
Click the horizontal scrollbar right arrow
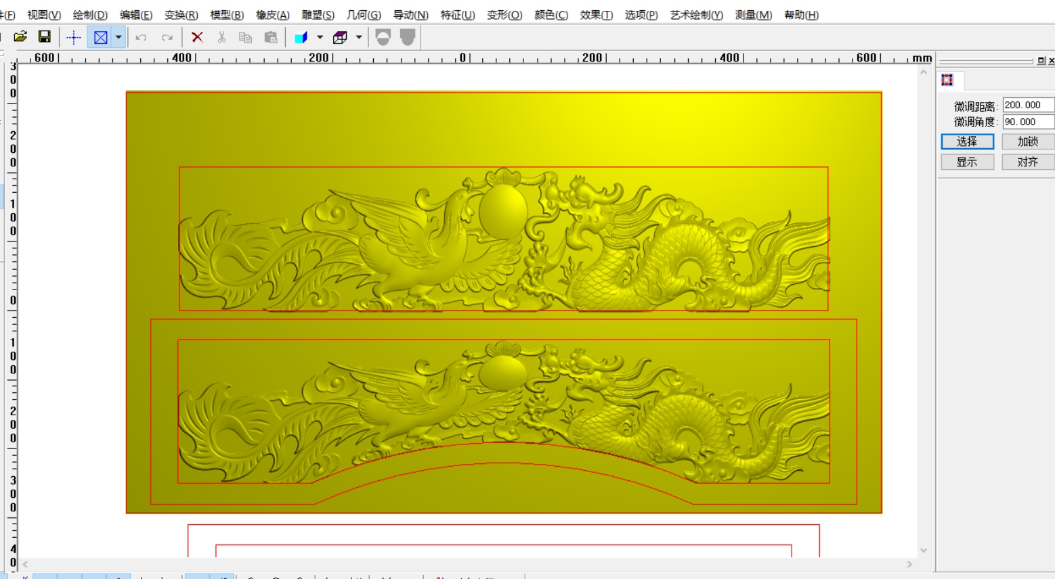click(909, 564)
